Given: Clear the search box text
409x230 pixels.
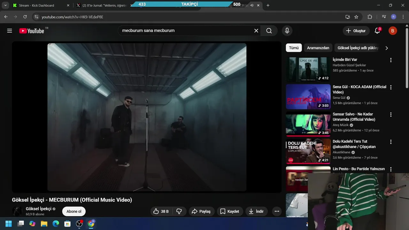Looking at the screenshot, I should coord(256,31).
